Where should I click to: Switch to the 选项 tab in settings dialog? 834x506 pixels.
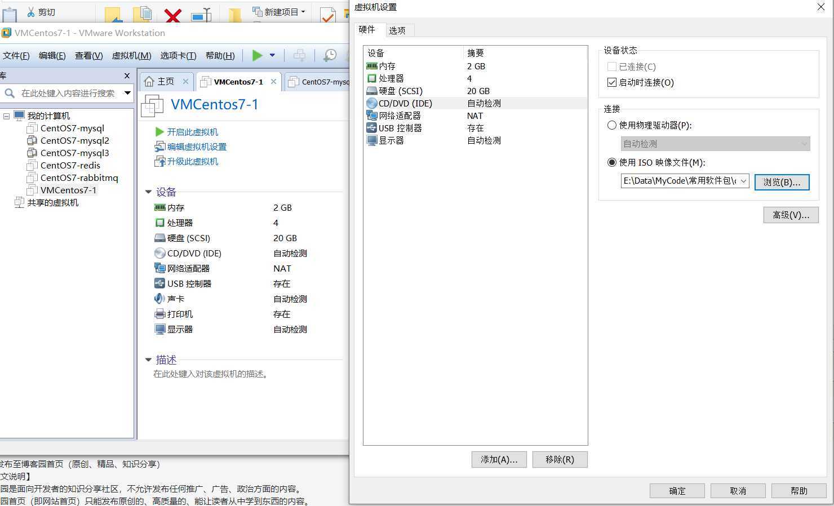click(x=397, y=30)
